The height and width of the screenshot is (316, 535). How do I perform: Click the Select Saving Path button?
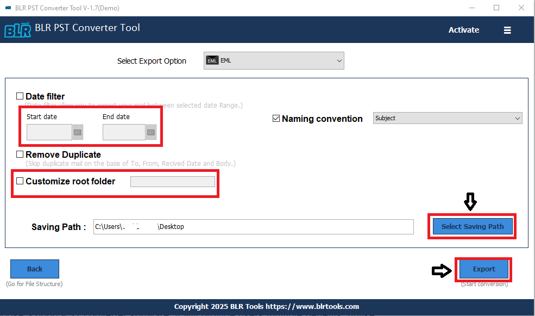[x=471, y=226]
